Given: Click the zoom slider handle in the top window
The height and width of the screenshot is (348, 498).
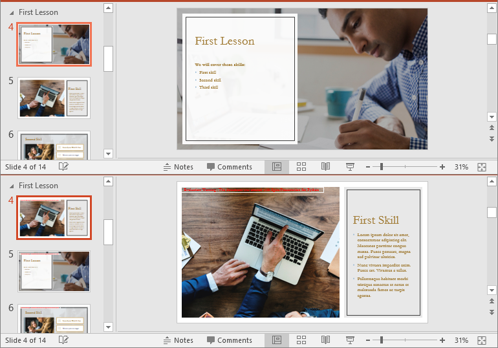Looking at the screenshot, I should [382, 167].
